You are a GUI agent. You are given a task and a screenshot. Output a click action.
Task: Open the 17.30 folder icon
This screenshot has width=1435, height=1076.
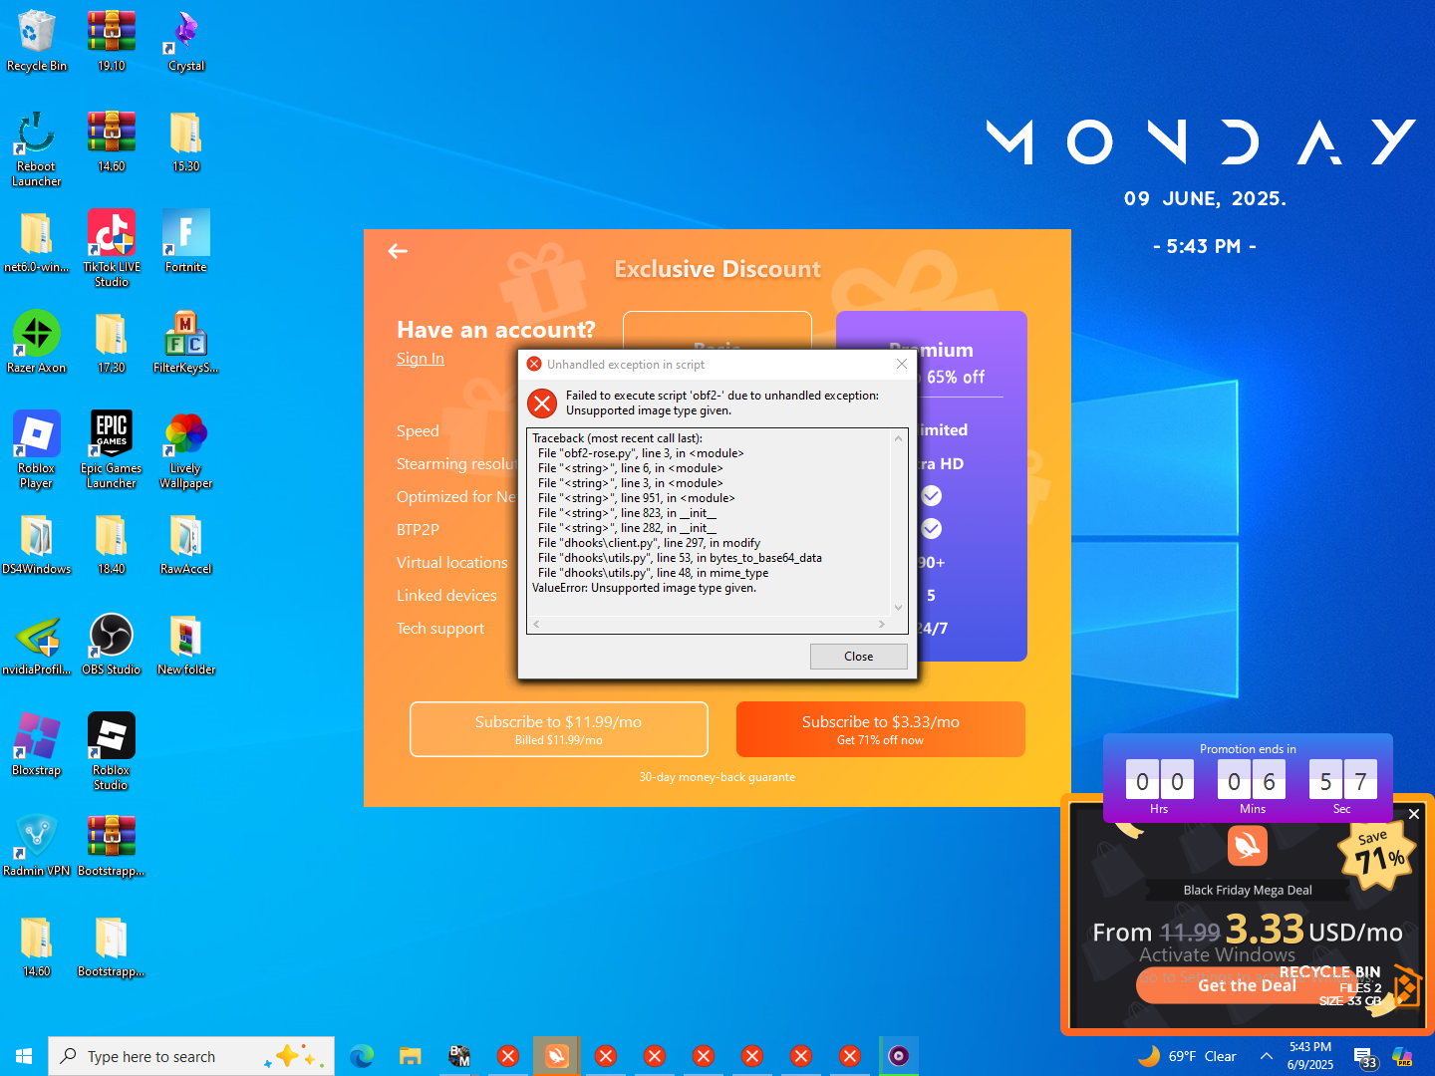coord(112,343)
